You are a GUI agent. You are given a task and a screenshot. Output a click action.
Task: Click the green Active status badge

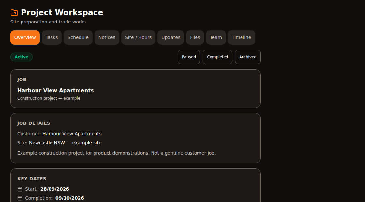pos(22,57)
